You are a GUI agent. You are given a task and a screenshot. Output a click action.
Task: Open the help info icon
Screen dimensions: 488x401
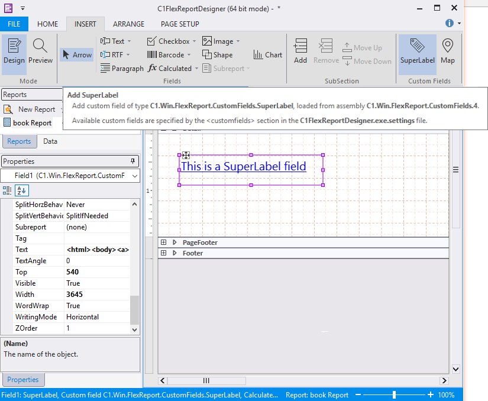[x=449, y=23]
